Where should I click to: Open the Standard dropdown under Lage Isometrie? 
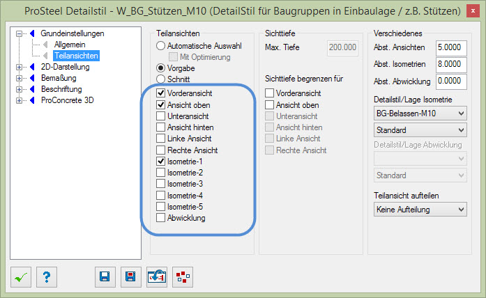pyautogui.click(x=420, y=130)
